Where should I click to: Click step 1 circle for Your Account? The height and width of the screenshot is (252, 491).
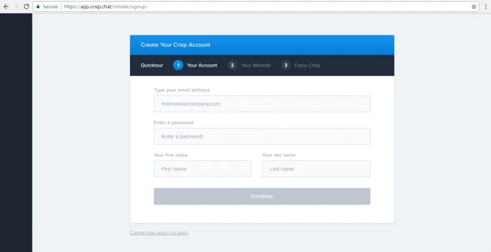click(x=178, y=65)
